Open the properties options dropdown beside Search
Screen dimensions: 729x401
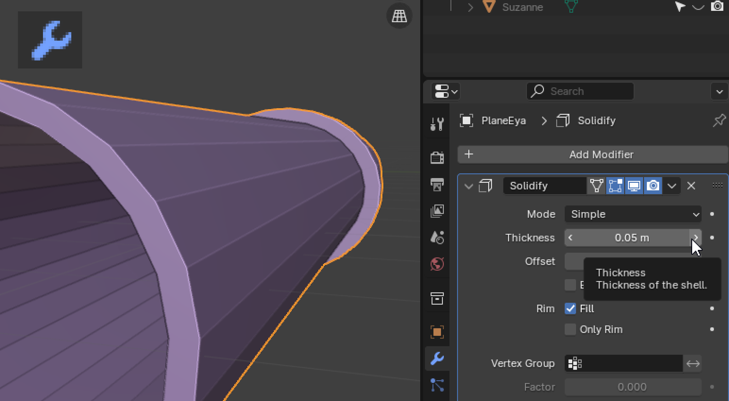[x=720, y=91]
